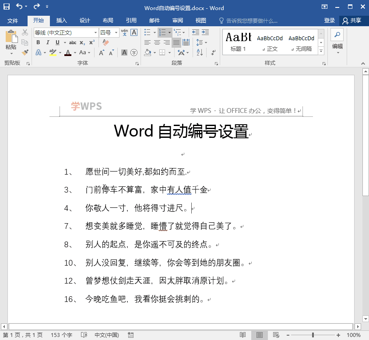The width and height of the screenshot is (369, 340).
Task: Click the Undo icon
Action: coord(19,7)
